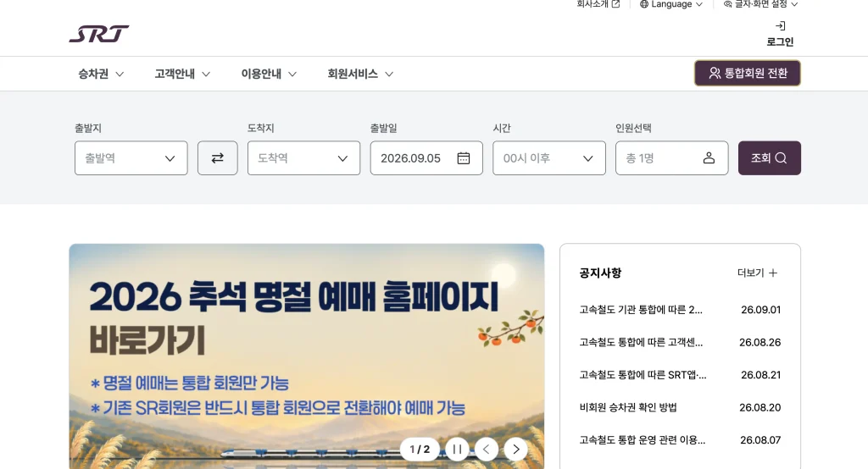Open the 회사소개 external link
The image size is (868, 469).
pyautogui.click(x=598, y=4)
